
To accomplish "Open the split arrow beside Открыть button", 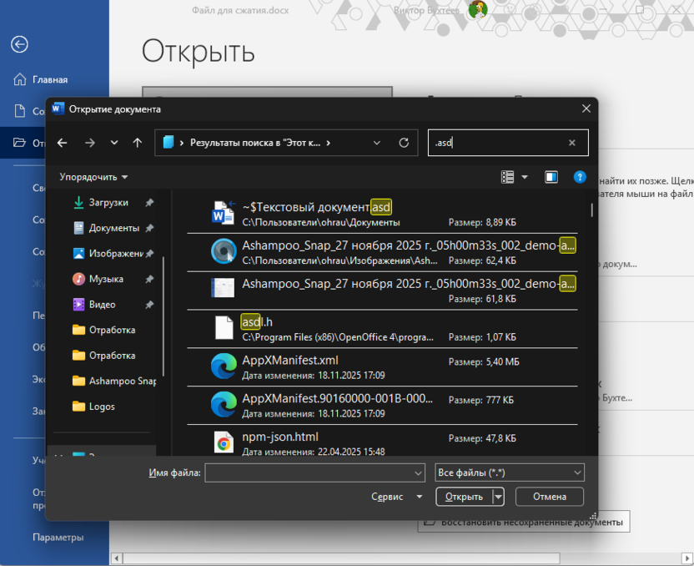I will point(499,497).
